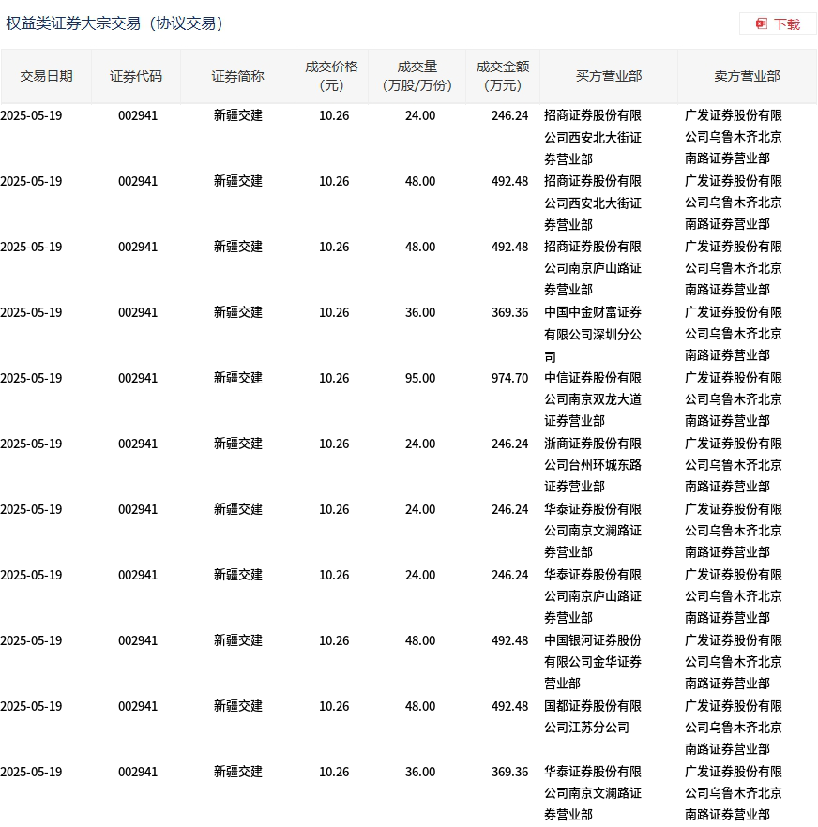818x827 pixels.
Task: Select the 974.70 amount cell
Action: (x=509, y=378)
